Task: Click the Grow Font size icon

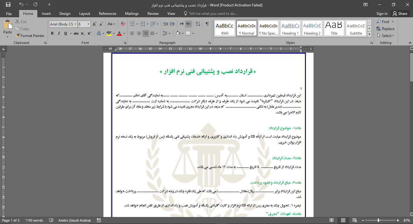Action: tap(94, 24)
